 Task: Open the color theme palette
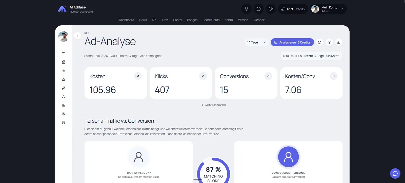[x=271, y=9]
